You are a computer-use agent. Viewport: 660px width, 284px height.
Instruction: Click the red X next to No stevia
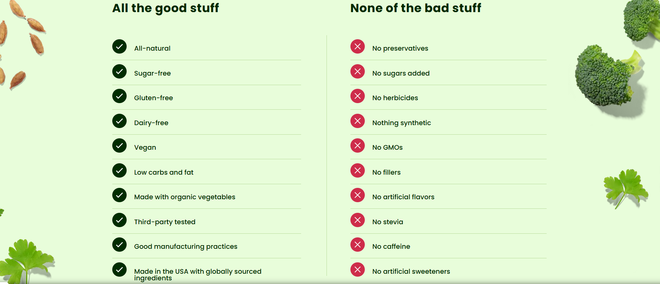click(357, 220)
